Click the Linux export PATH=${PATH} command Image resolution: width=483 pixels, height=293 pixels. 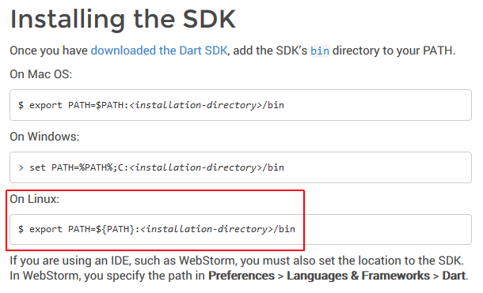pos(157,229)
